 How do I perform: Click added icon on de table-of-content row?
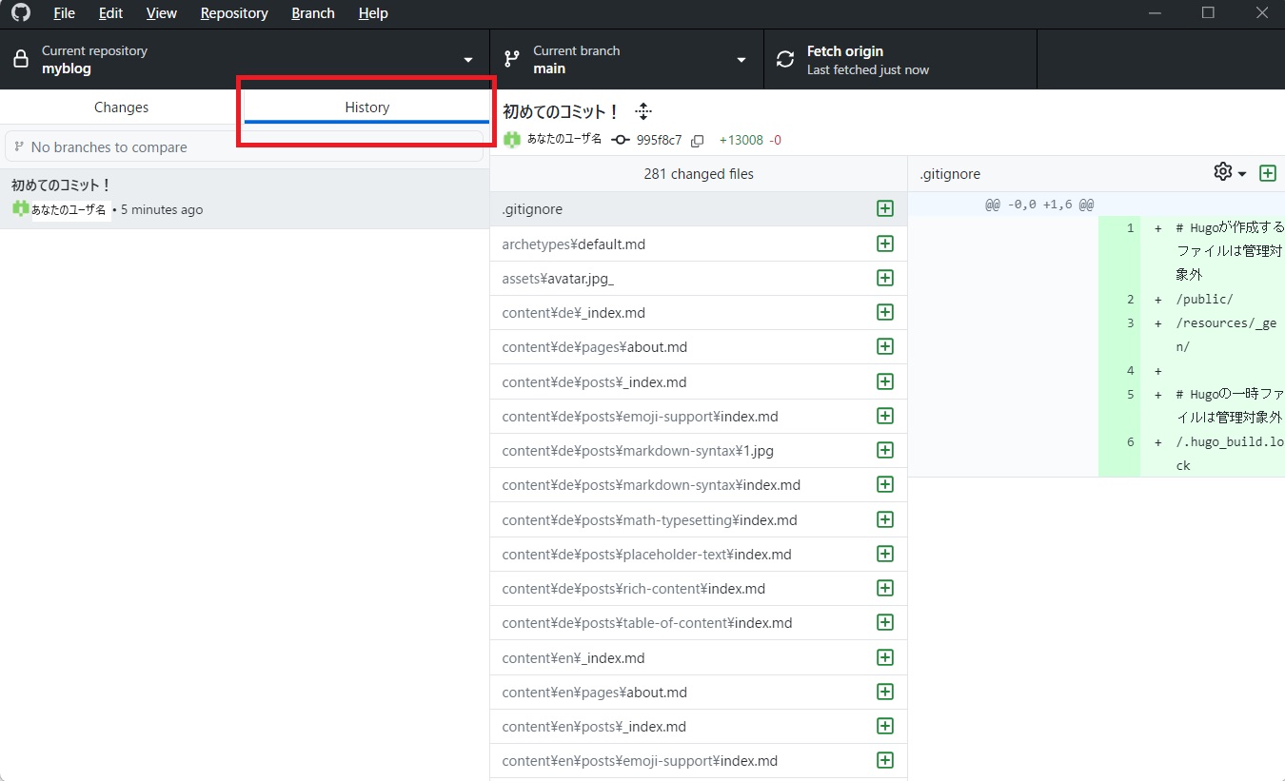(885, 623)
